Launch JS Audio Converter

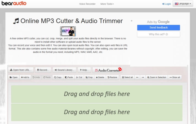click(x=107, y=70)
